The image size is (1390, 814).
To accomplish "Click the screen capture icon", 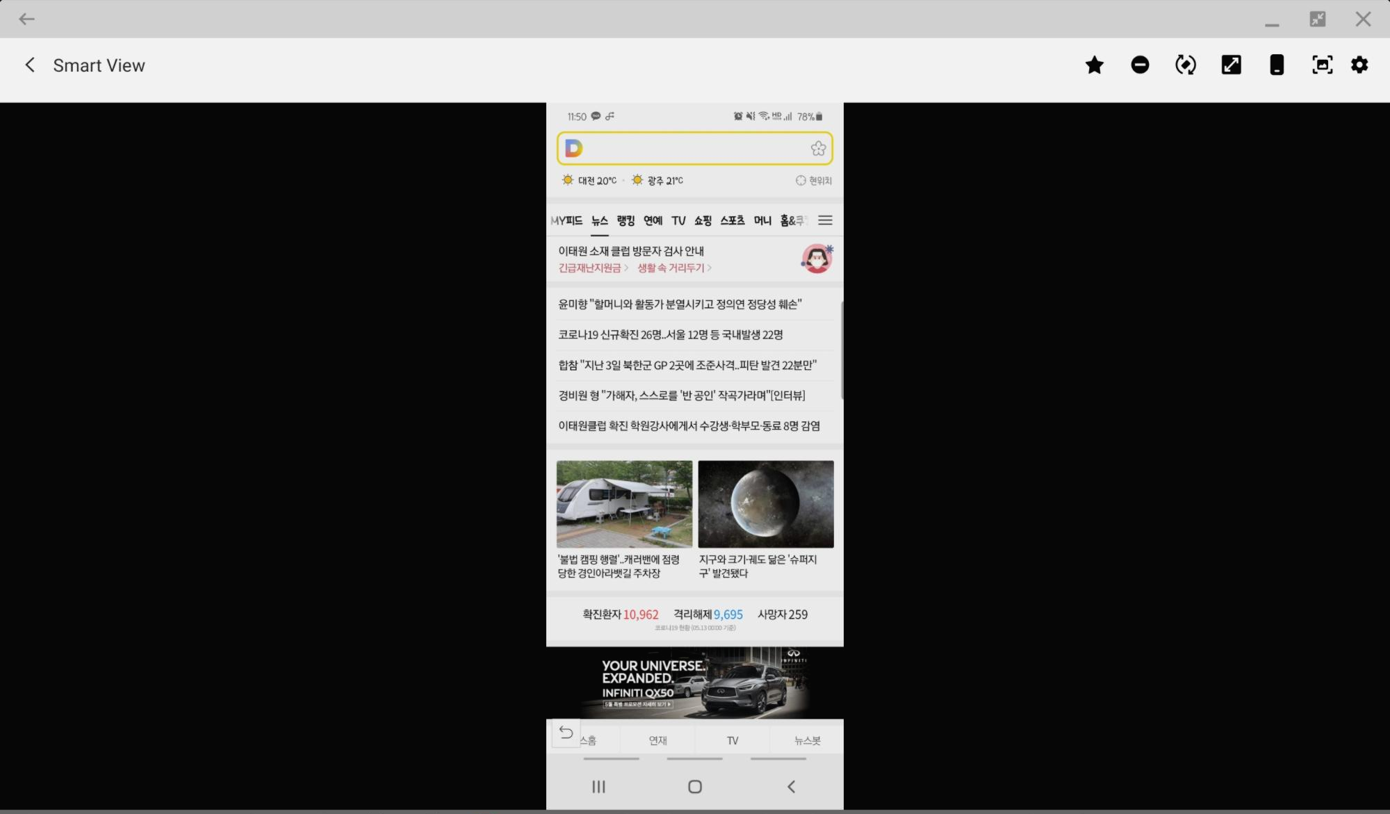I will (1322, 65).
